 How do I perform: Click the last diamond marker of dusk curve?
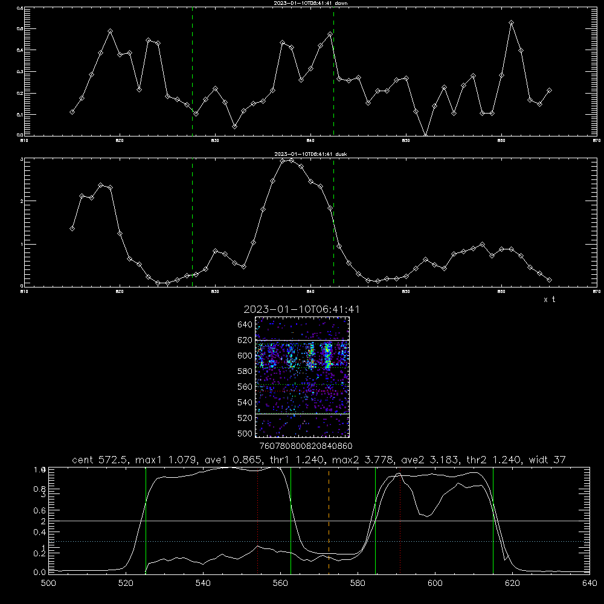tap(550, 280)
